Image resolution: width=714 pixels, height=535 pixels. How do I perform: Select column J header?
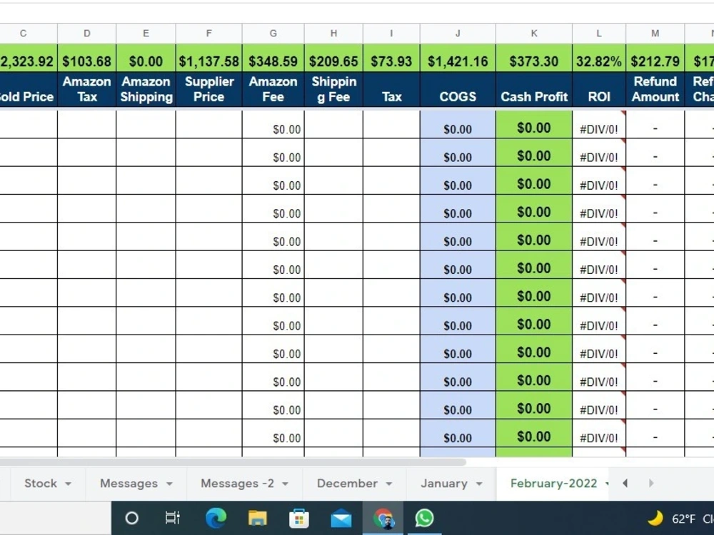pos(458,34)
